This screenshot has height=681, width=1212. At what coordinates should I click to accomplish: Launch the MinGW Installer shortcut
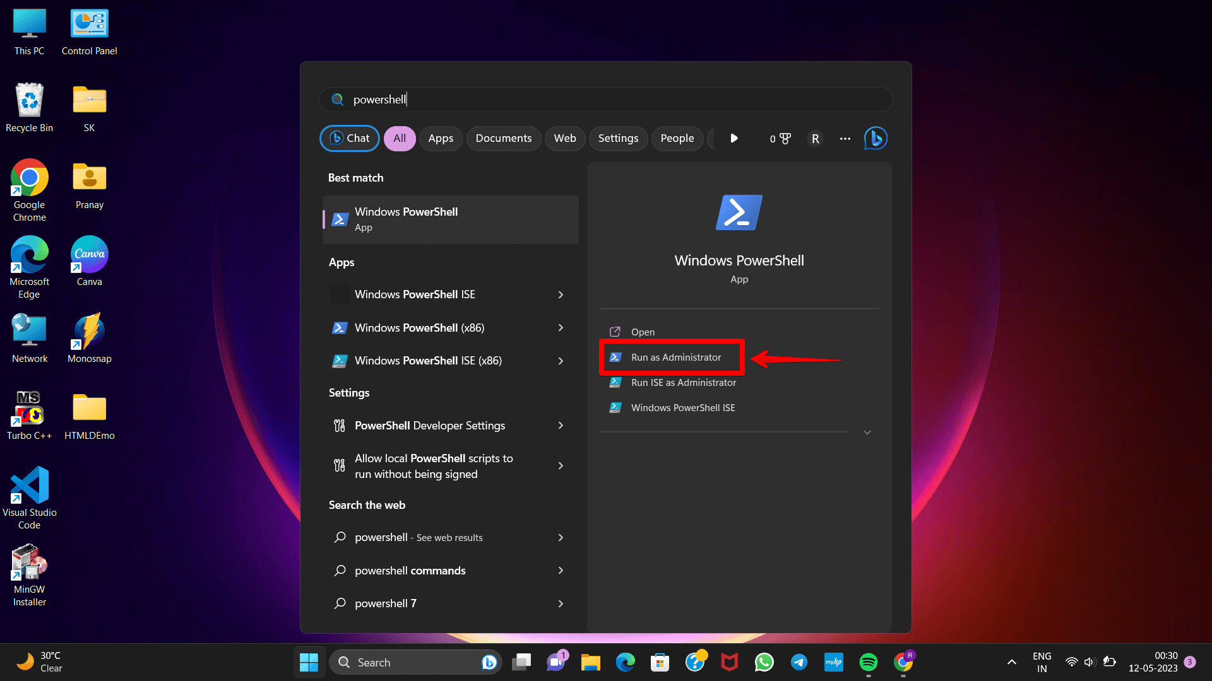click(x=29, y=575)
